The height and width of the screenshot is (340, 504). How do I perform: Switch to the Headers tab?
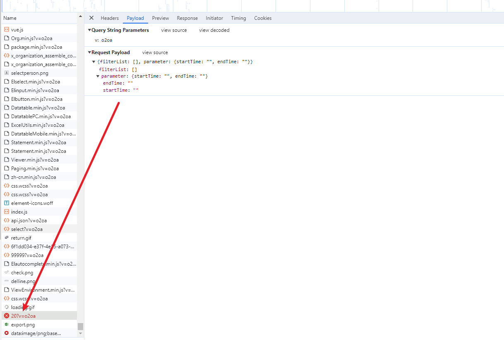pyautogui.click(x=110, y=18)
